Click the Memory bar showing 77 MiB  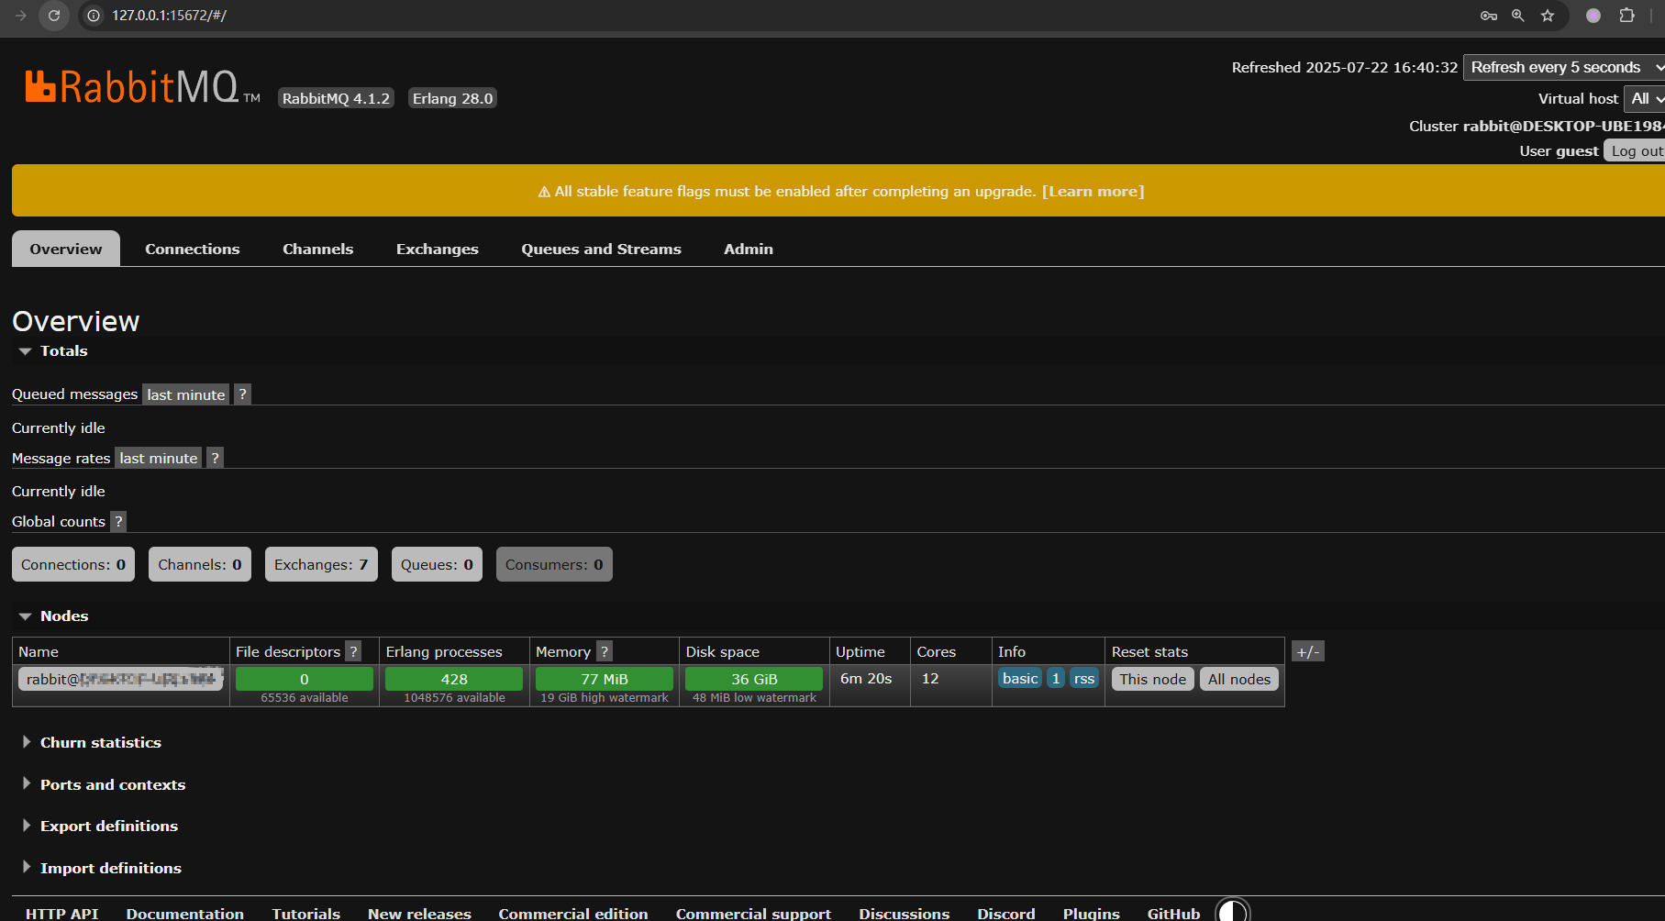click(605, 679)
